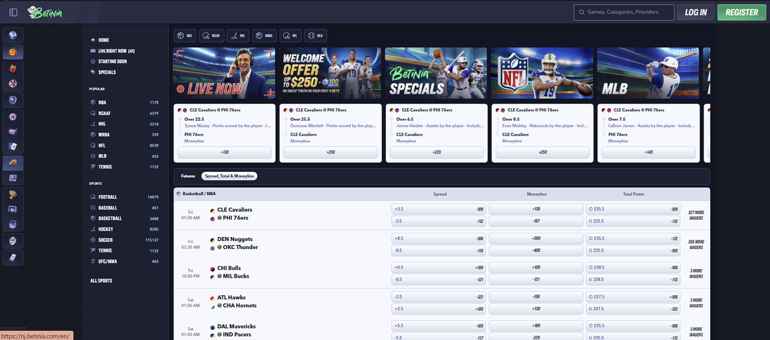
Task: Open Live Right Now (41)
Action: 112,50
